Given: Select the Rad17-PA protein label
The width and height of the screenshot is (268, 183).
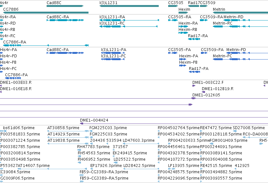Looking at the screenshot, I should 199,69.
